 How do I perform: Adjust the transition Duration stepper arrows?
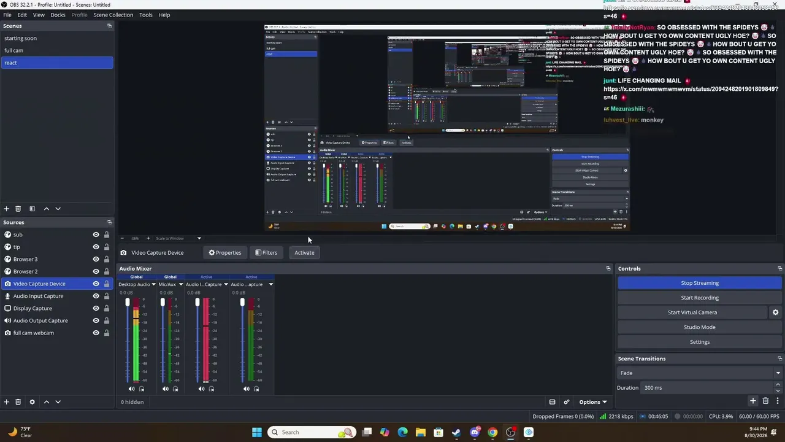point(778,388)
